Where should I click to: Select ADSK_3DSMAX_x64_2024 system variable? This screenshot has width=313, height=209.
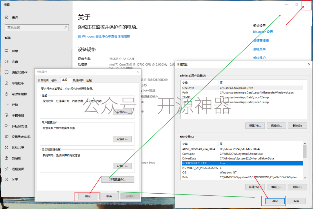(x=242, y=149)
